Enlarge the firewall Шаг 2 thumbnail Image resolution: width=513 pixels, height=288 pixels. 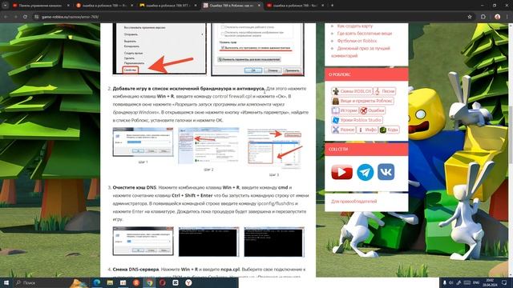pos(208,146)
